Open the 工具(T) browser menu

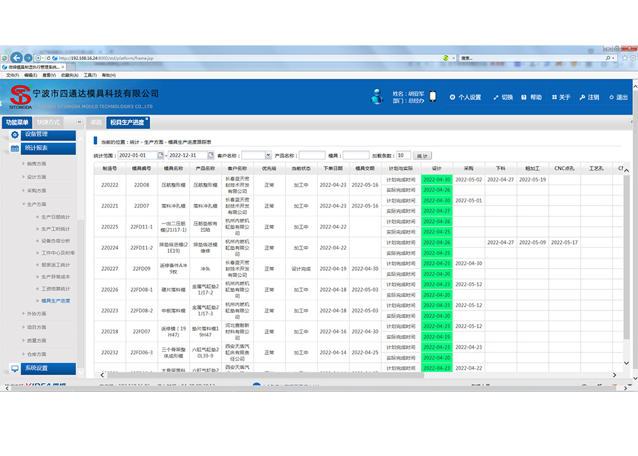click(x=90, y=75)
